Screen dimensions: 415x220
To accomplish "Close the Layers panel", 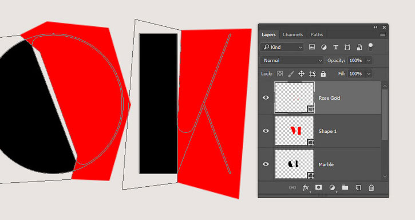I will [384, 27].
